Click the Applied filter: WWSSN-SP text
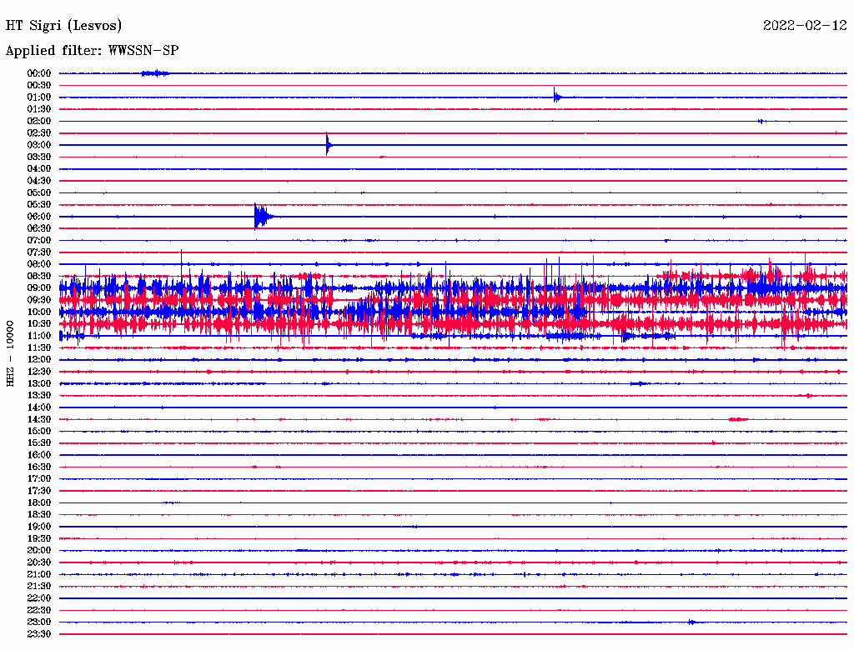 click(x=92, y=51)
